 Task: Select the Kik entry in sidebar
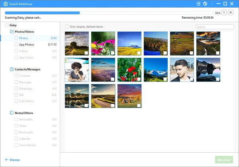pyautogui.click(x=22, y=95)
